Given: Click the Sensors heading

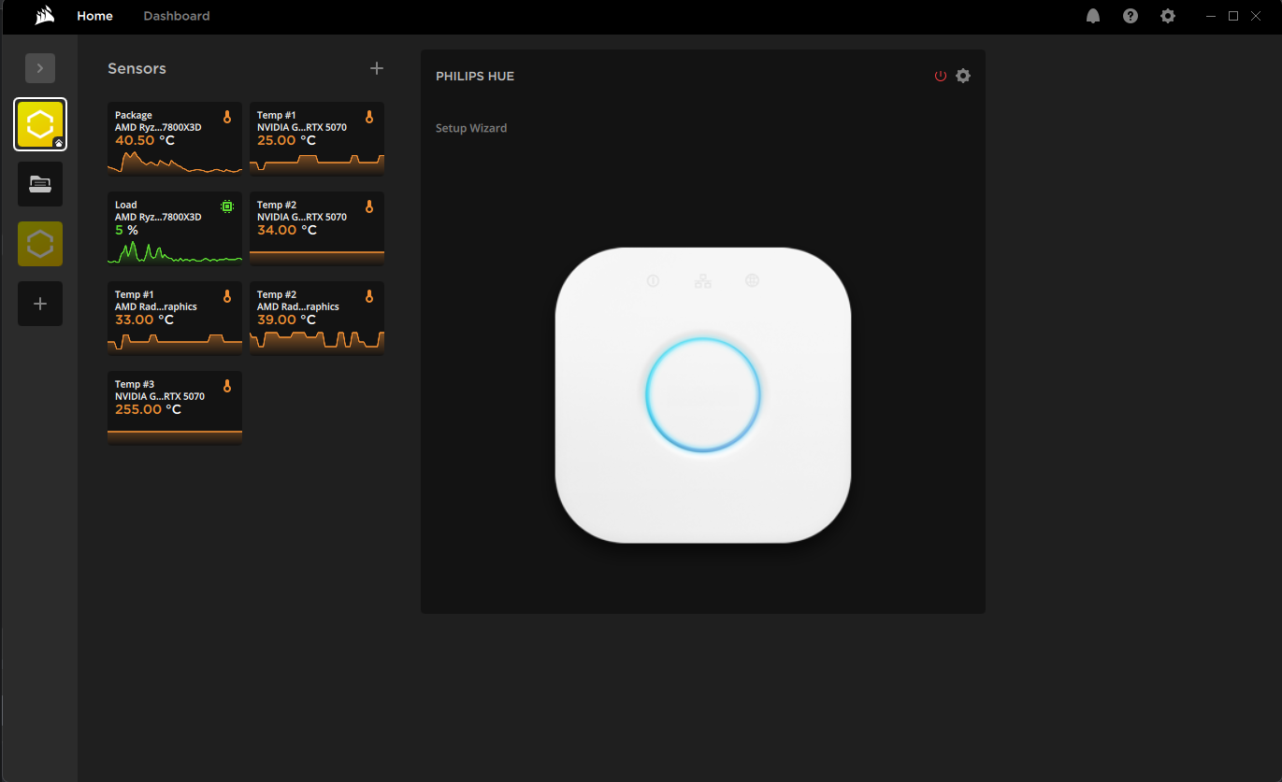Looking at the screenshot, I should pos(137,68).
